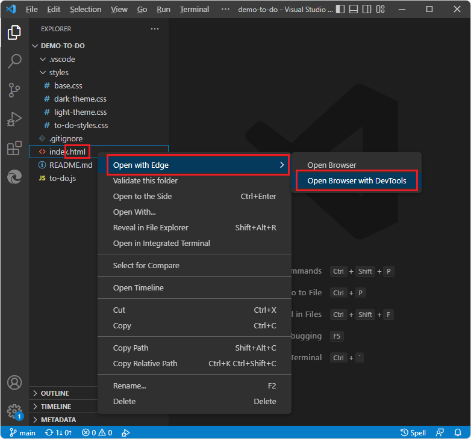The image size is (471, 439).
Task: Select light-theme.css file
Action: point(99,112)
